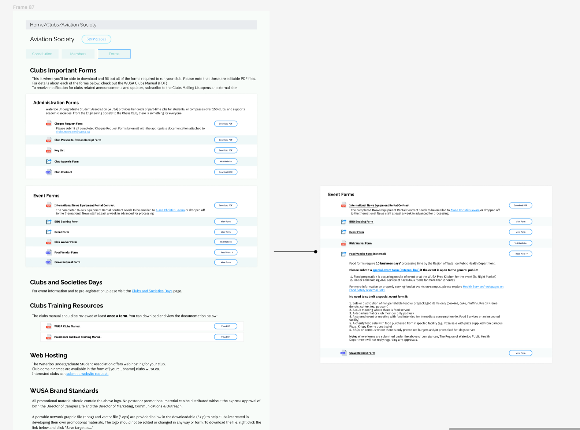Click the Club Person-to-Person Receipt Form PDF icon
This screenshot has height=430, width=580.
coord(48,140)
